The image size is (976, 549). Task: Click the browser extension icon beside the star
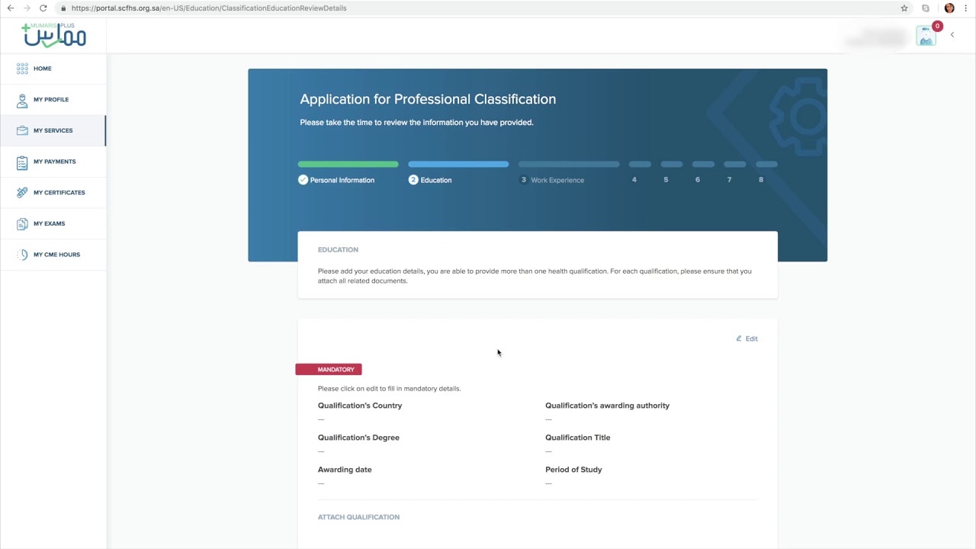click(x=926, y=8)
